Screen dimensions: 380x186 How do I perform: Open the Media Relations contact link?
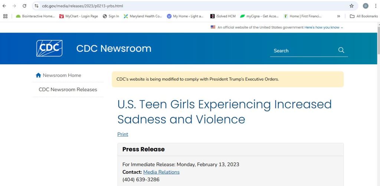(161, 172)
